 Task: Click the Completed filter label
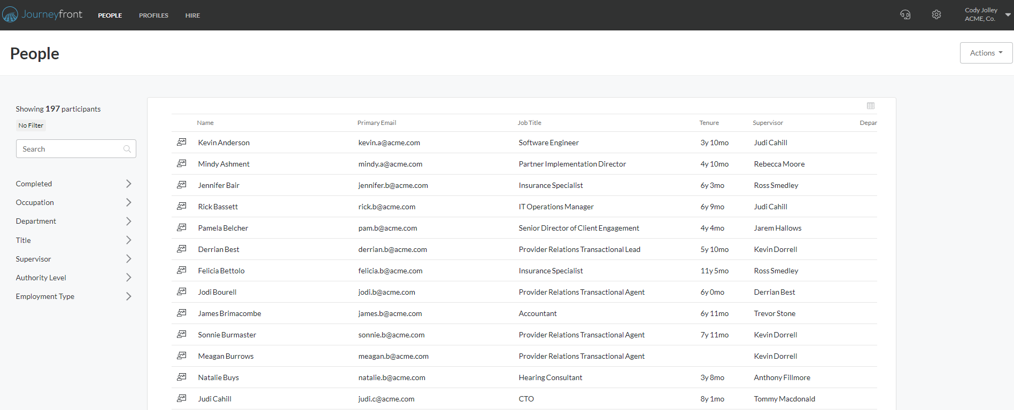pyautogui.click(x=34, y=184)
